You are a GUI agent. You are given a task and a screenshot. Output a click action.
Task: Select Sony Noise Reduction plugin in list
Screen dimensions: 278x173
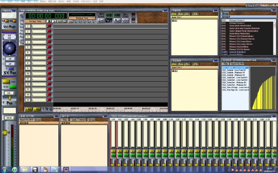240,34
